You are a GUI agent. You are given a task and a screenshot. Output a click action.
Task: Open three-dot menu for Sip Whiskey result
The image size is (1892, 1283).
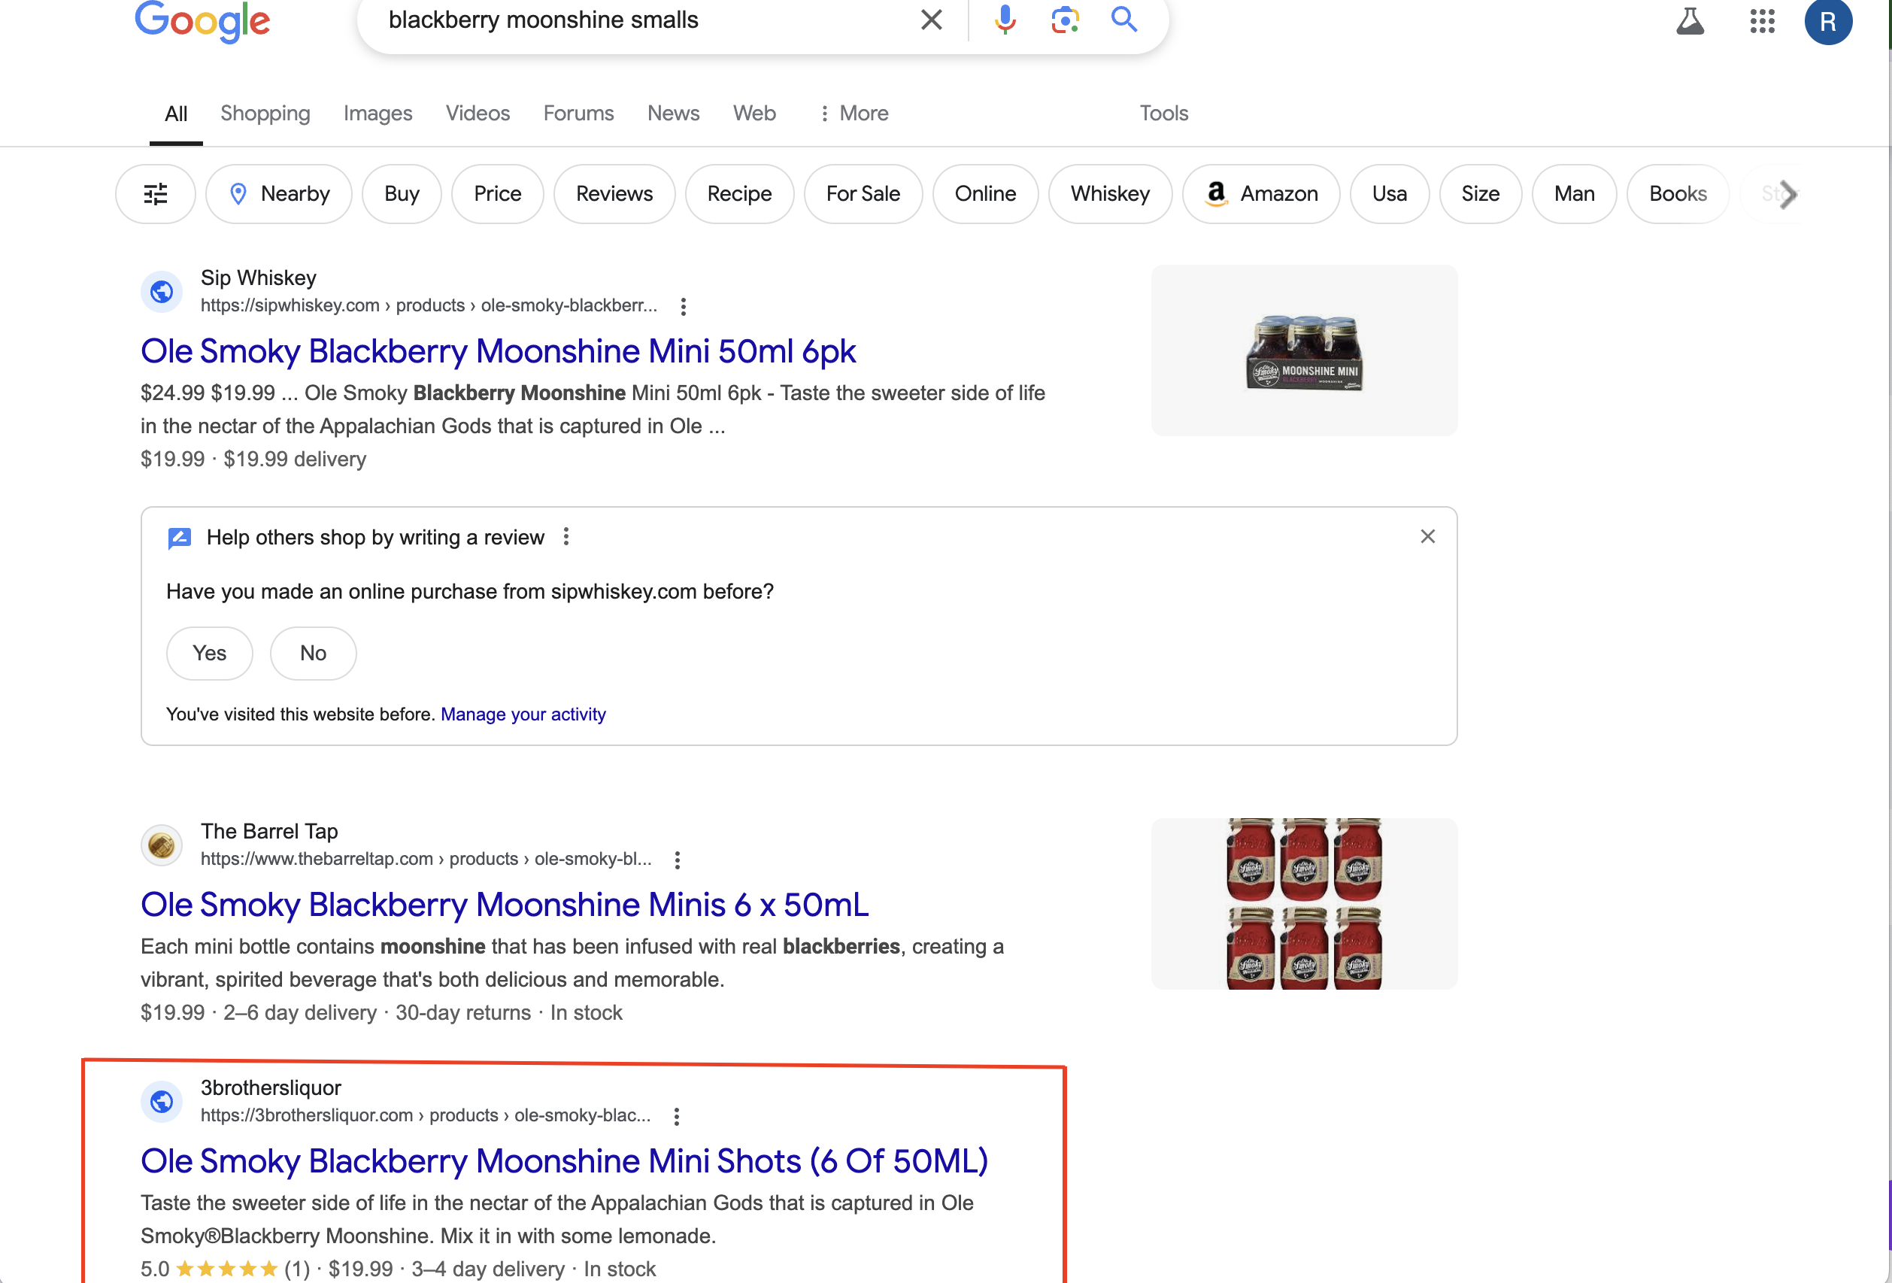click(683, 306)
